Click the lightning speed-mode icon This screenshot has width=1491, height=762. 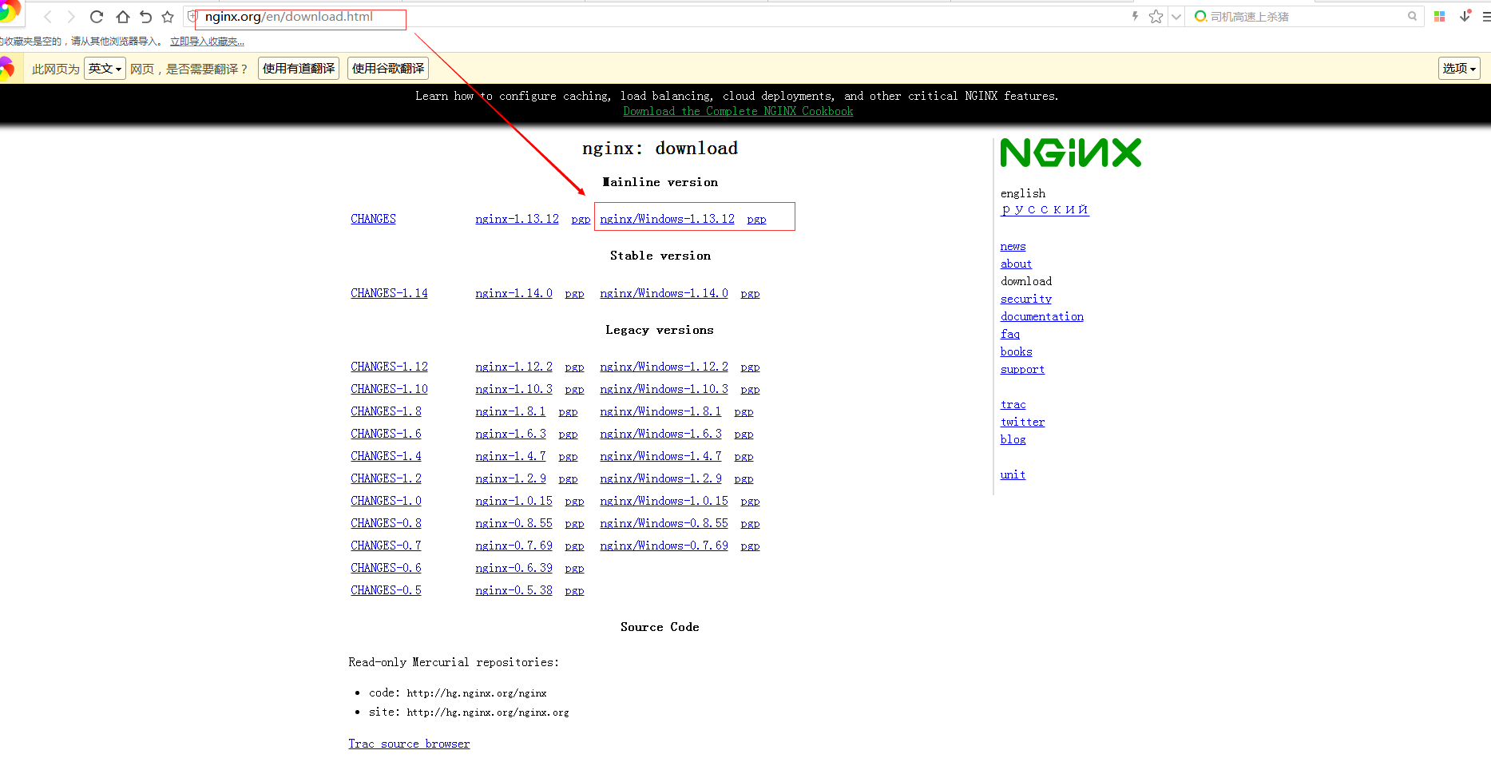click(x=1135, y=16)
